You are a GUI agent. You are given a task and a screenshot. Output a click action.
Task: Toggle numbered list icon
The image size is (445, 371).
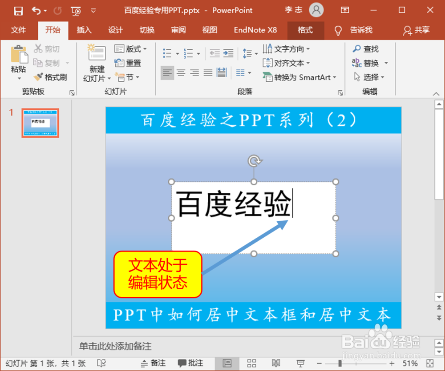pos(188,53)
